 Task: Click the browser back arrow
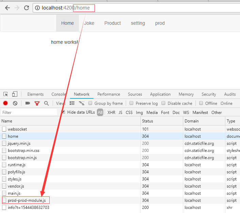coord(7,8)
